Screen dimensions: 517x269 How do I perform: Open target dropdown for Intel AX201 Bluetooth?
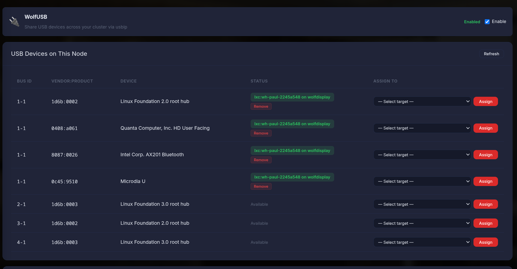tap(422, 155)
